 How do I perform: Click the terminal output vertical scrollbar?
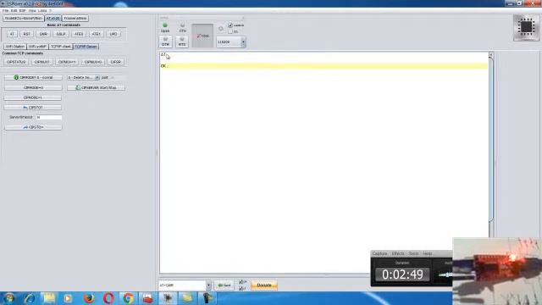[491, 138]
